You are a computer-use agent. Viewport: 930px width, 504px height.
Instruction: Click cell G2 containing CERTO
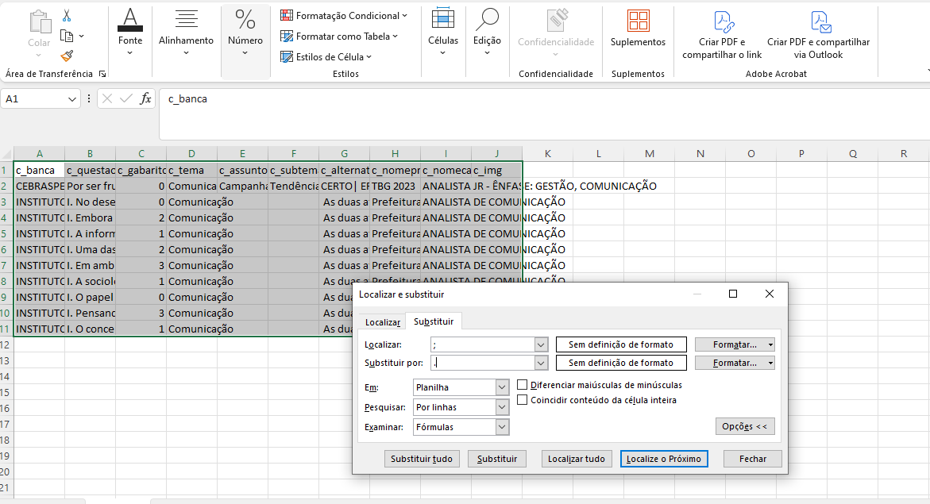coord(344,187)
